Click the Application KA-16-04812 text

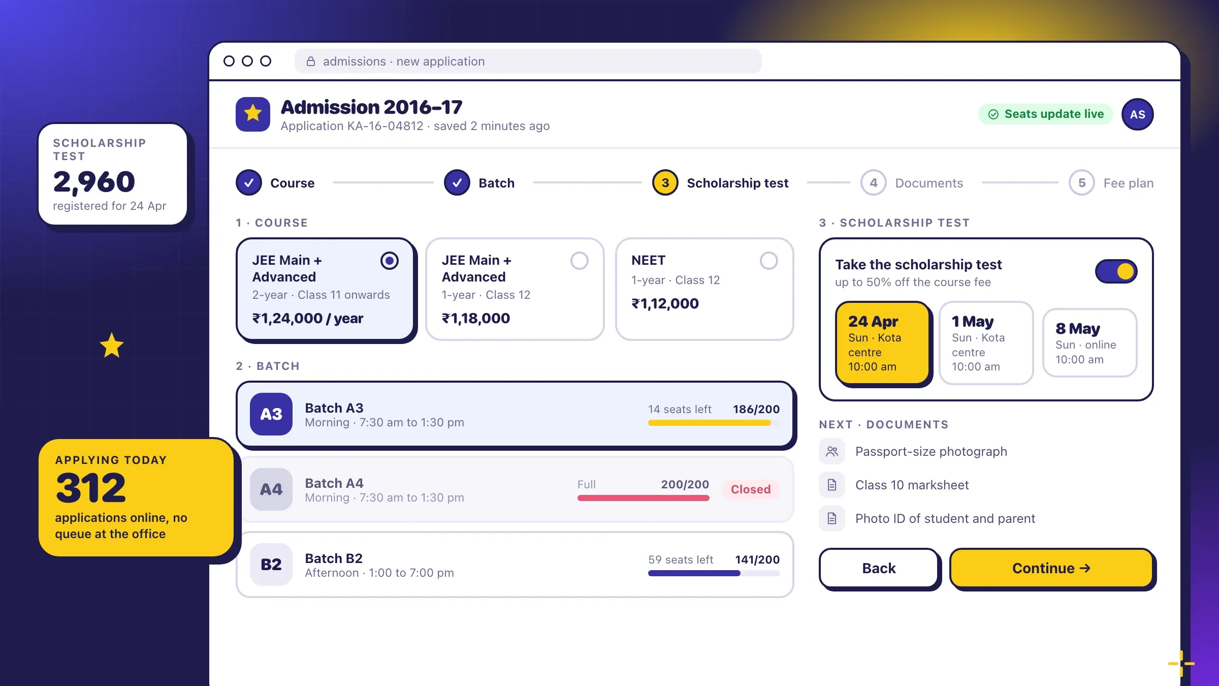pyautogui.click(x=351, y=126)
